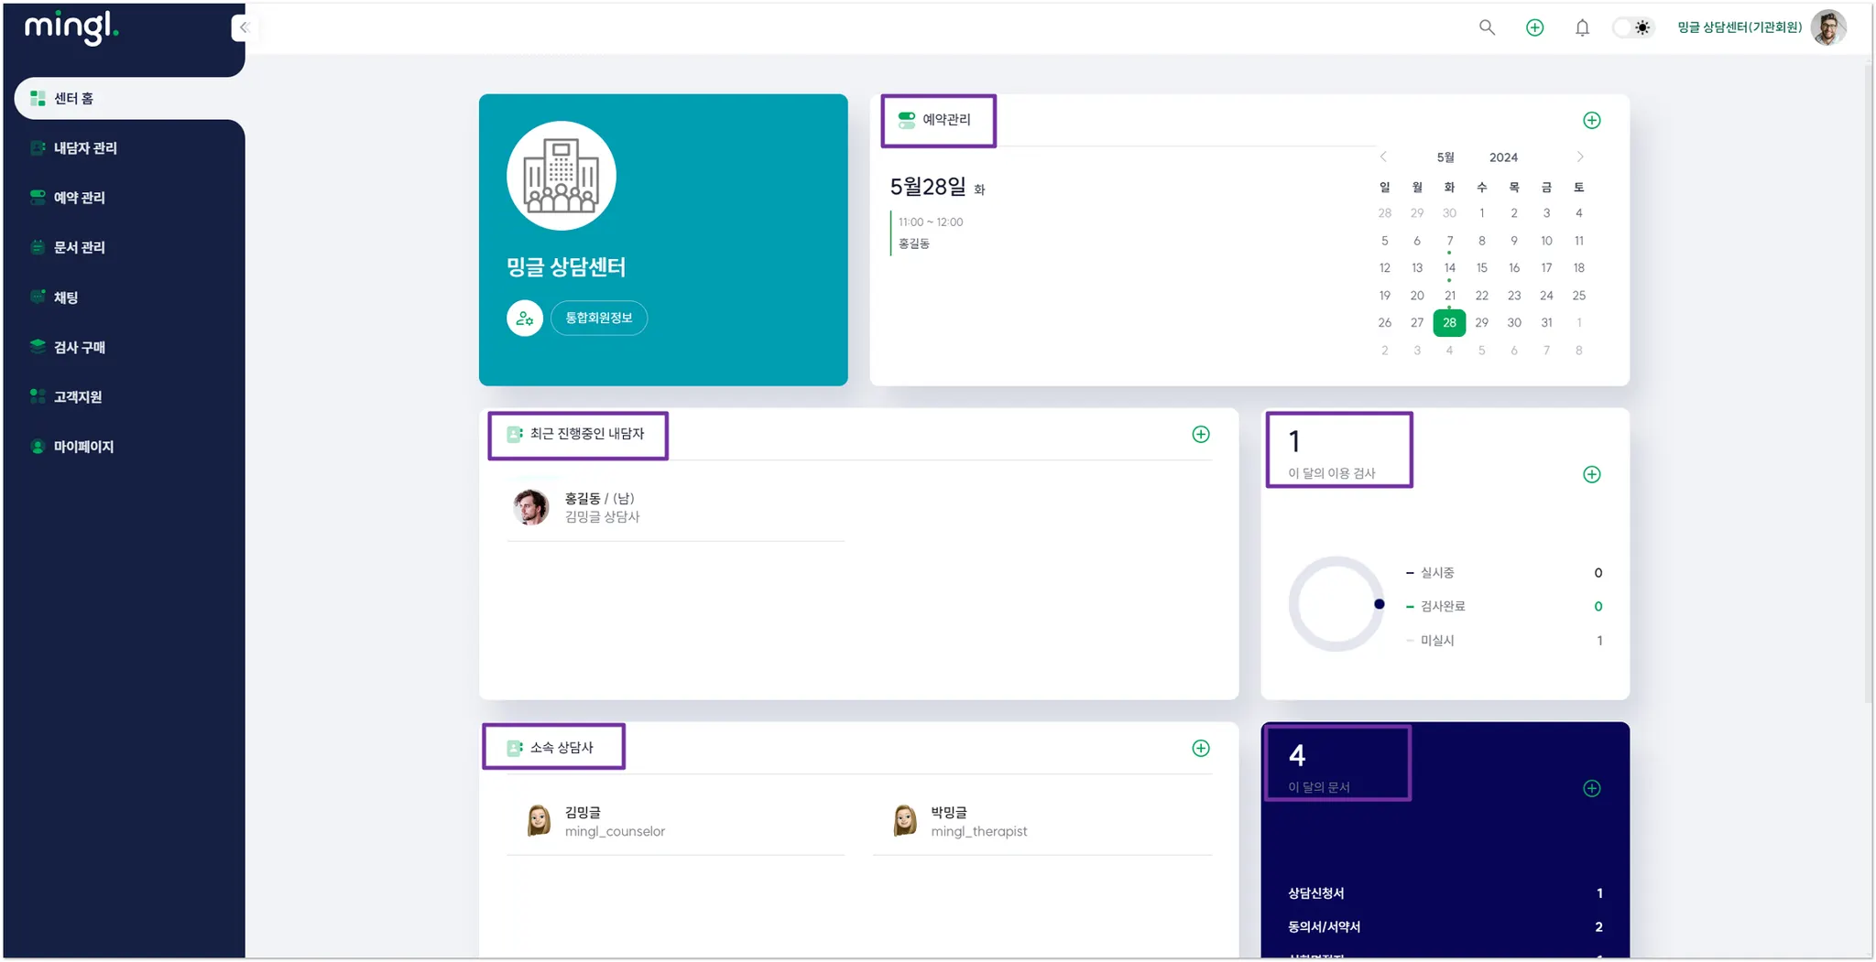Select May 28 on the calendar
This screenshot has height=962, width=1876.
(1449, 322)
